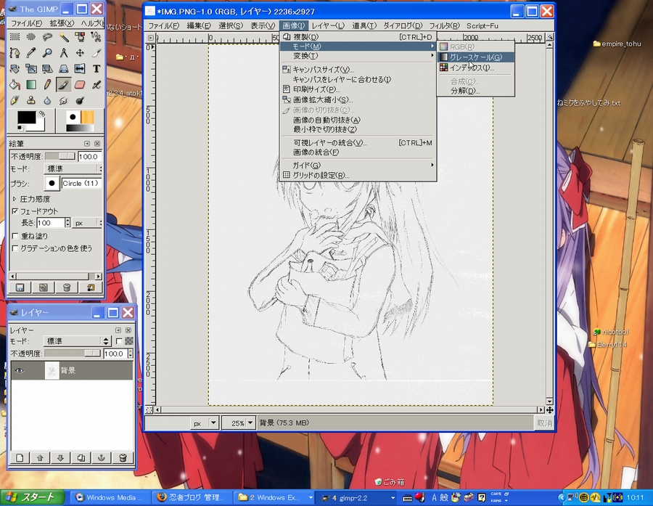Lower layer with the down arrow button
This screenshot has width=653, height=506.
point(60,457)
